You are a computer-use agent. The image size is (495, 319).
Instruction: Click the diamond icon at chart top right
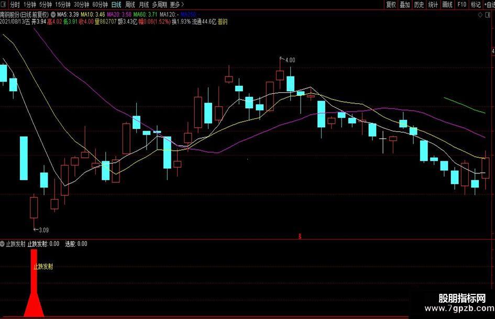[x=480, y=15]
